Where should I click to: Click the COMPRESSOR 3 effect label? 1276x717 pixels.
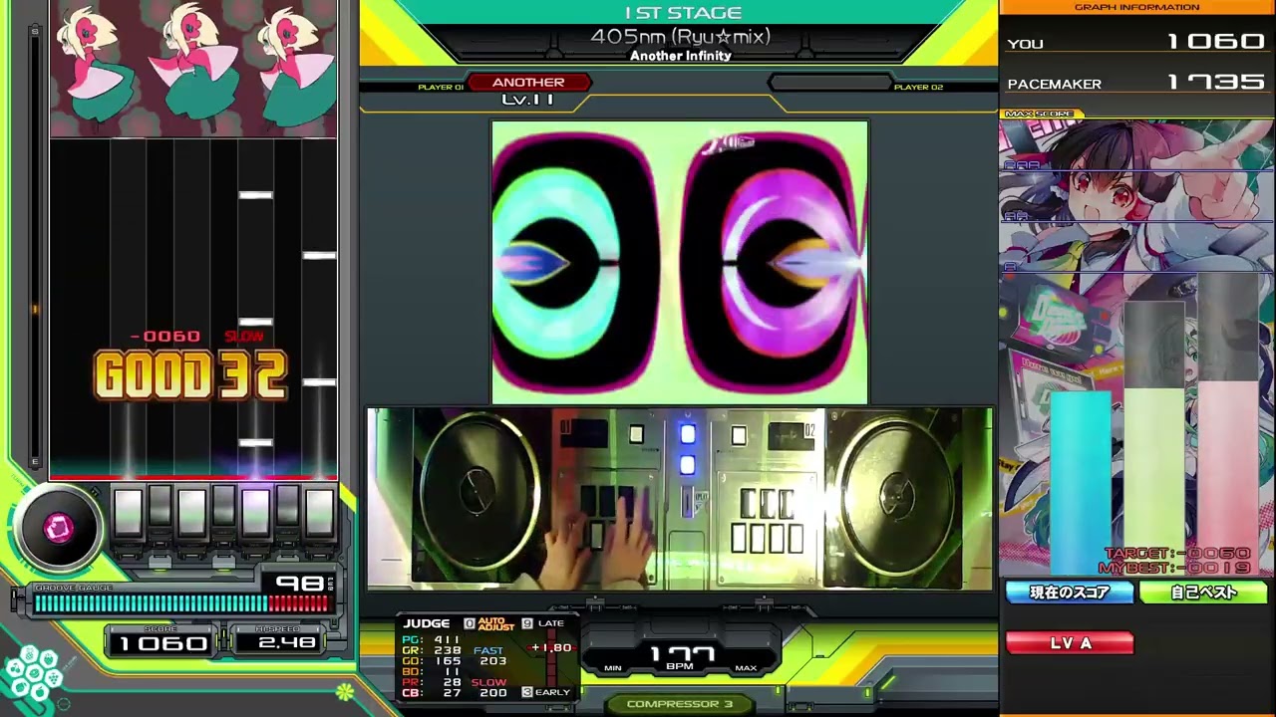[680, 704]
